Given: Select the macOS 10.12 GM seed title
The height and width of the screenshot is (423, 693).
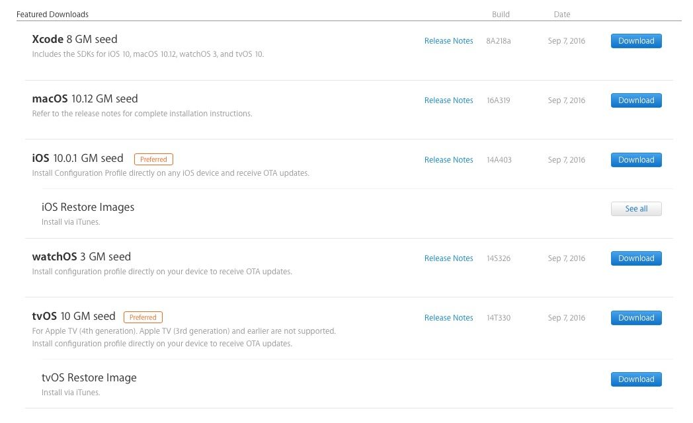Looking at the screenshot, I should [85, 99].
